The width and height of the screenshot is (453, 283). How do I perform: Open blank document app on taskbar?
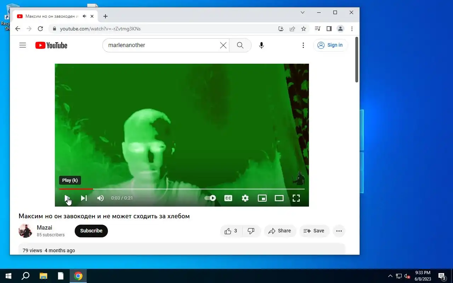(x=61, y=276)
